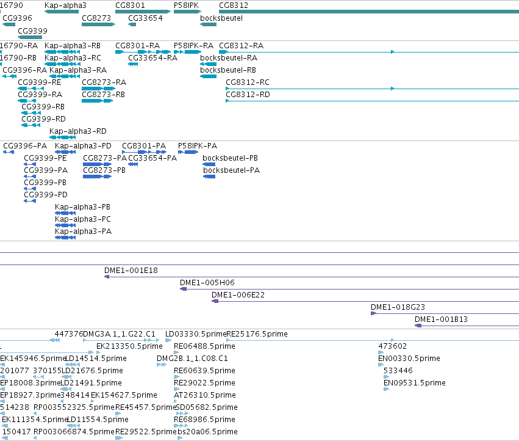This screenshot has width=519, height=441.
Task: Click the RE68986.5prime EST label
Action: (x=204, y=420)
